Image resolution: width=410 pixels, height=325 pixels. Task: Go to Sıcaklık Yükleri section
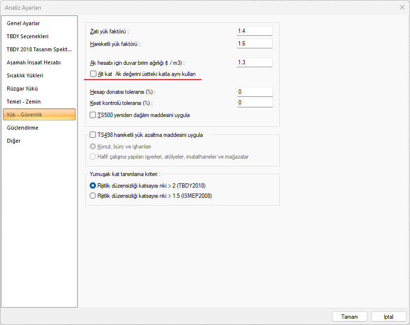tap(25, 75)
